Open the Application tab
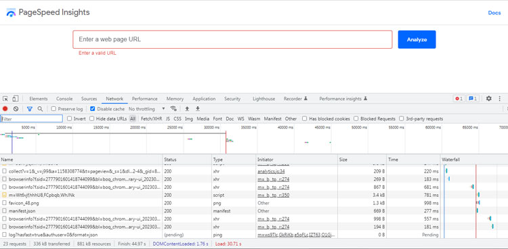This screenshot has height=249, width=508. pos(204,99)
